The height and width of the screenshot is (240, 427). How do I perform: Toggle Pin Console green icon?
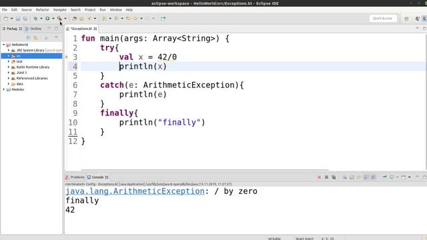(384, 177)
